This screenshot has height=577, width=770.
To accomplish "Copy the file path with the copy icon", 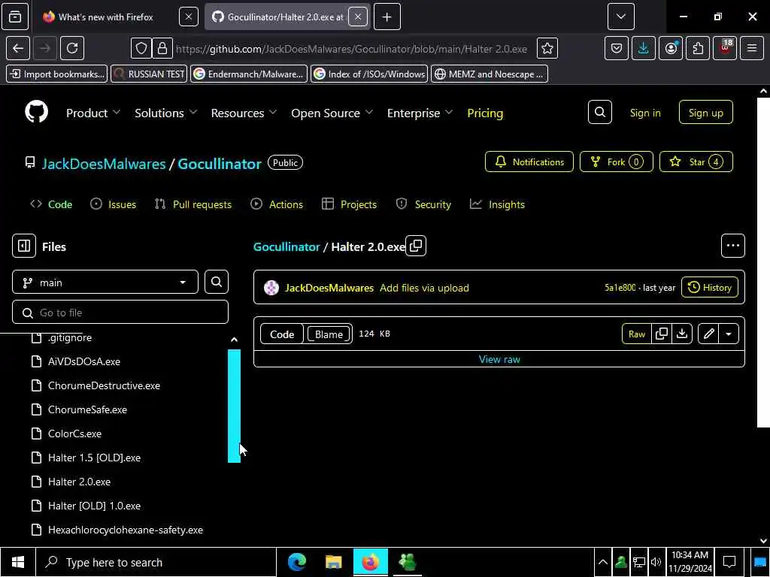I will click(x=416, y=246).
